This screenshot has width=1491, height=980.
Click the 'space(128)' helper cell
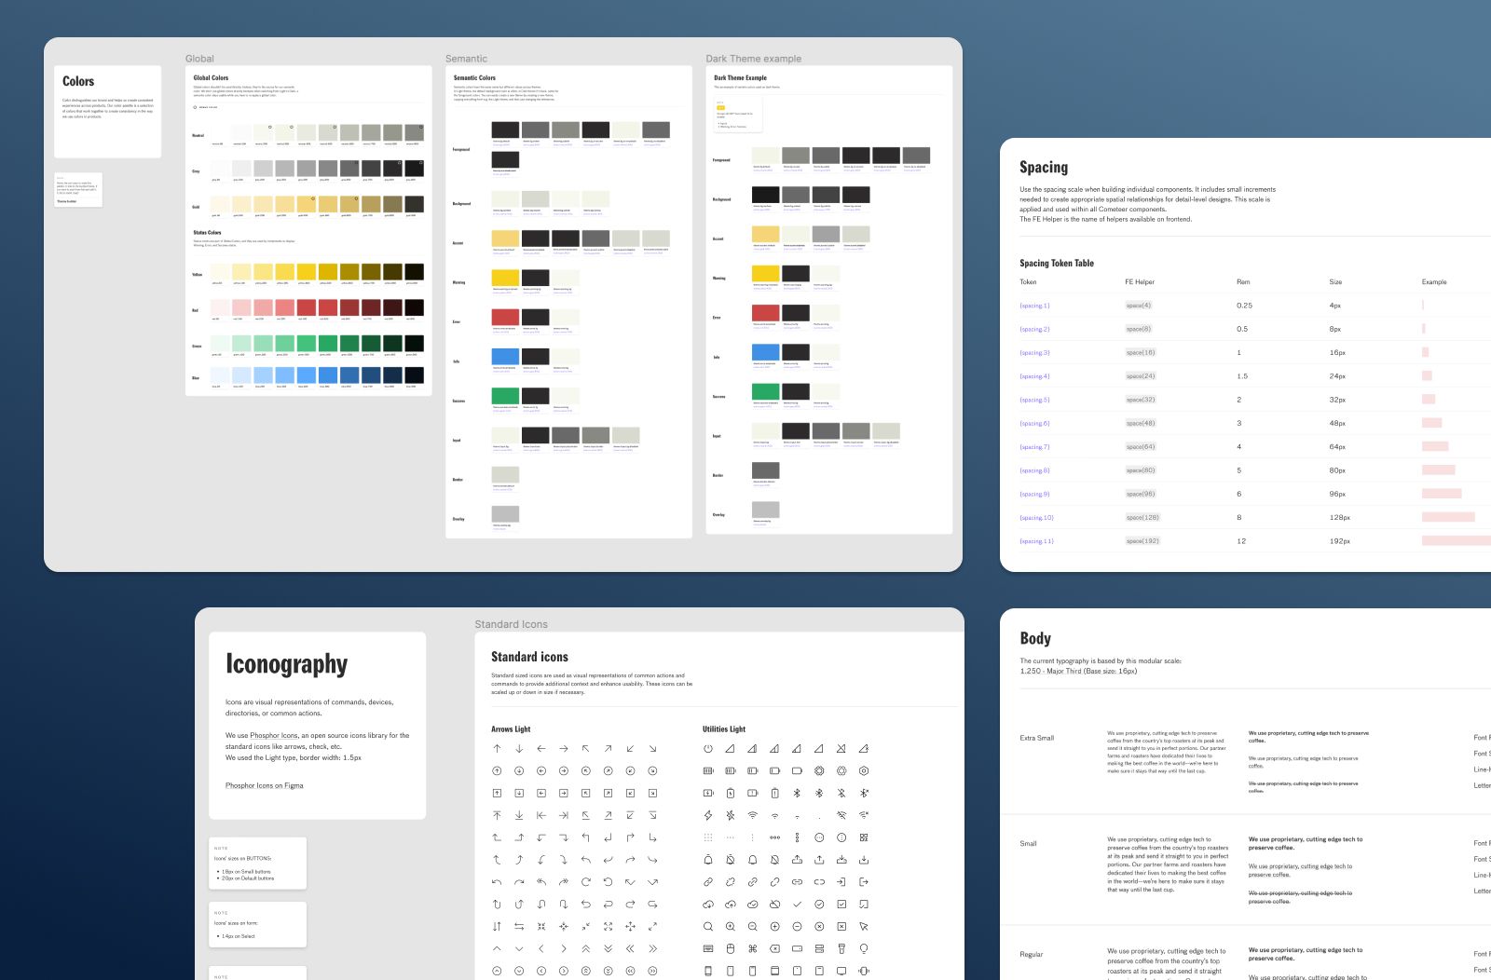[x=1142, y=517]
